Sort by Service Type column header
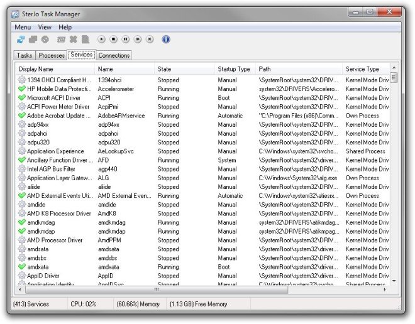 366,69
